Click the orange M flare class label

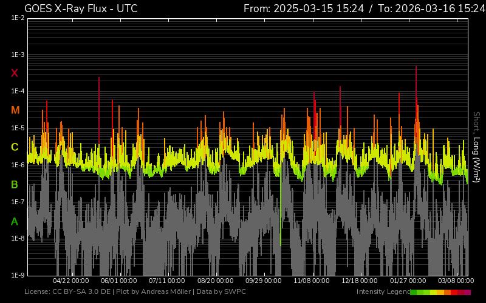[15, 110]
